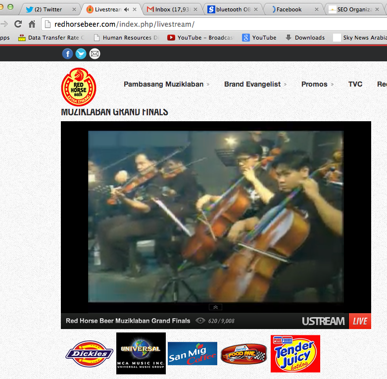Open the Dickies sponsor logo

(x=90, y=354)
